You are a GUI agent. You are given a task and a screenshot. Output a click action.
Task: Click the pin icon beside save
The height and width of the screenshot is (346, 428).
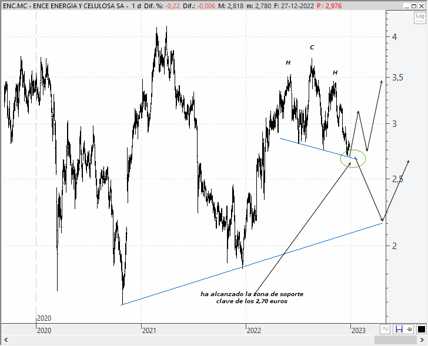pyautogui.click(x=409, y=329)
